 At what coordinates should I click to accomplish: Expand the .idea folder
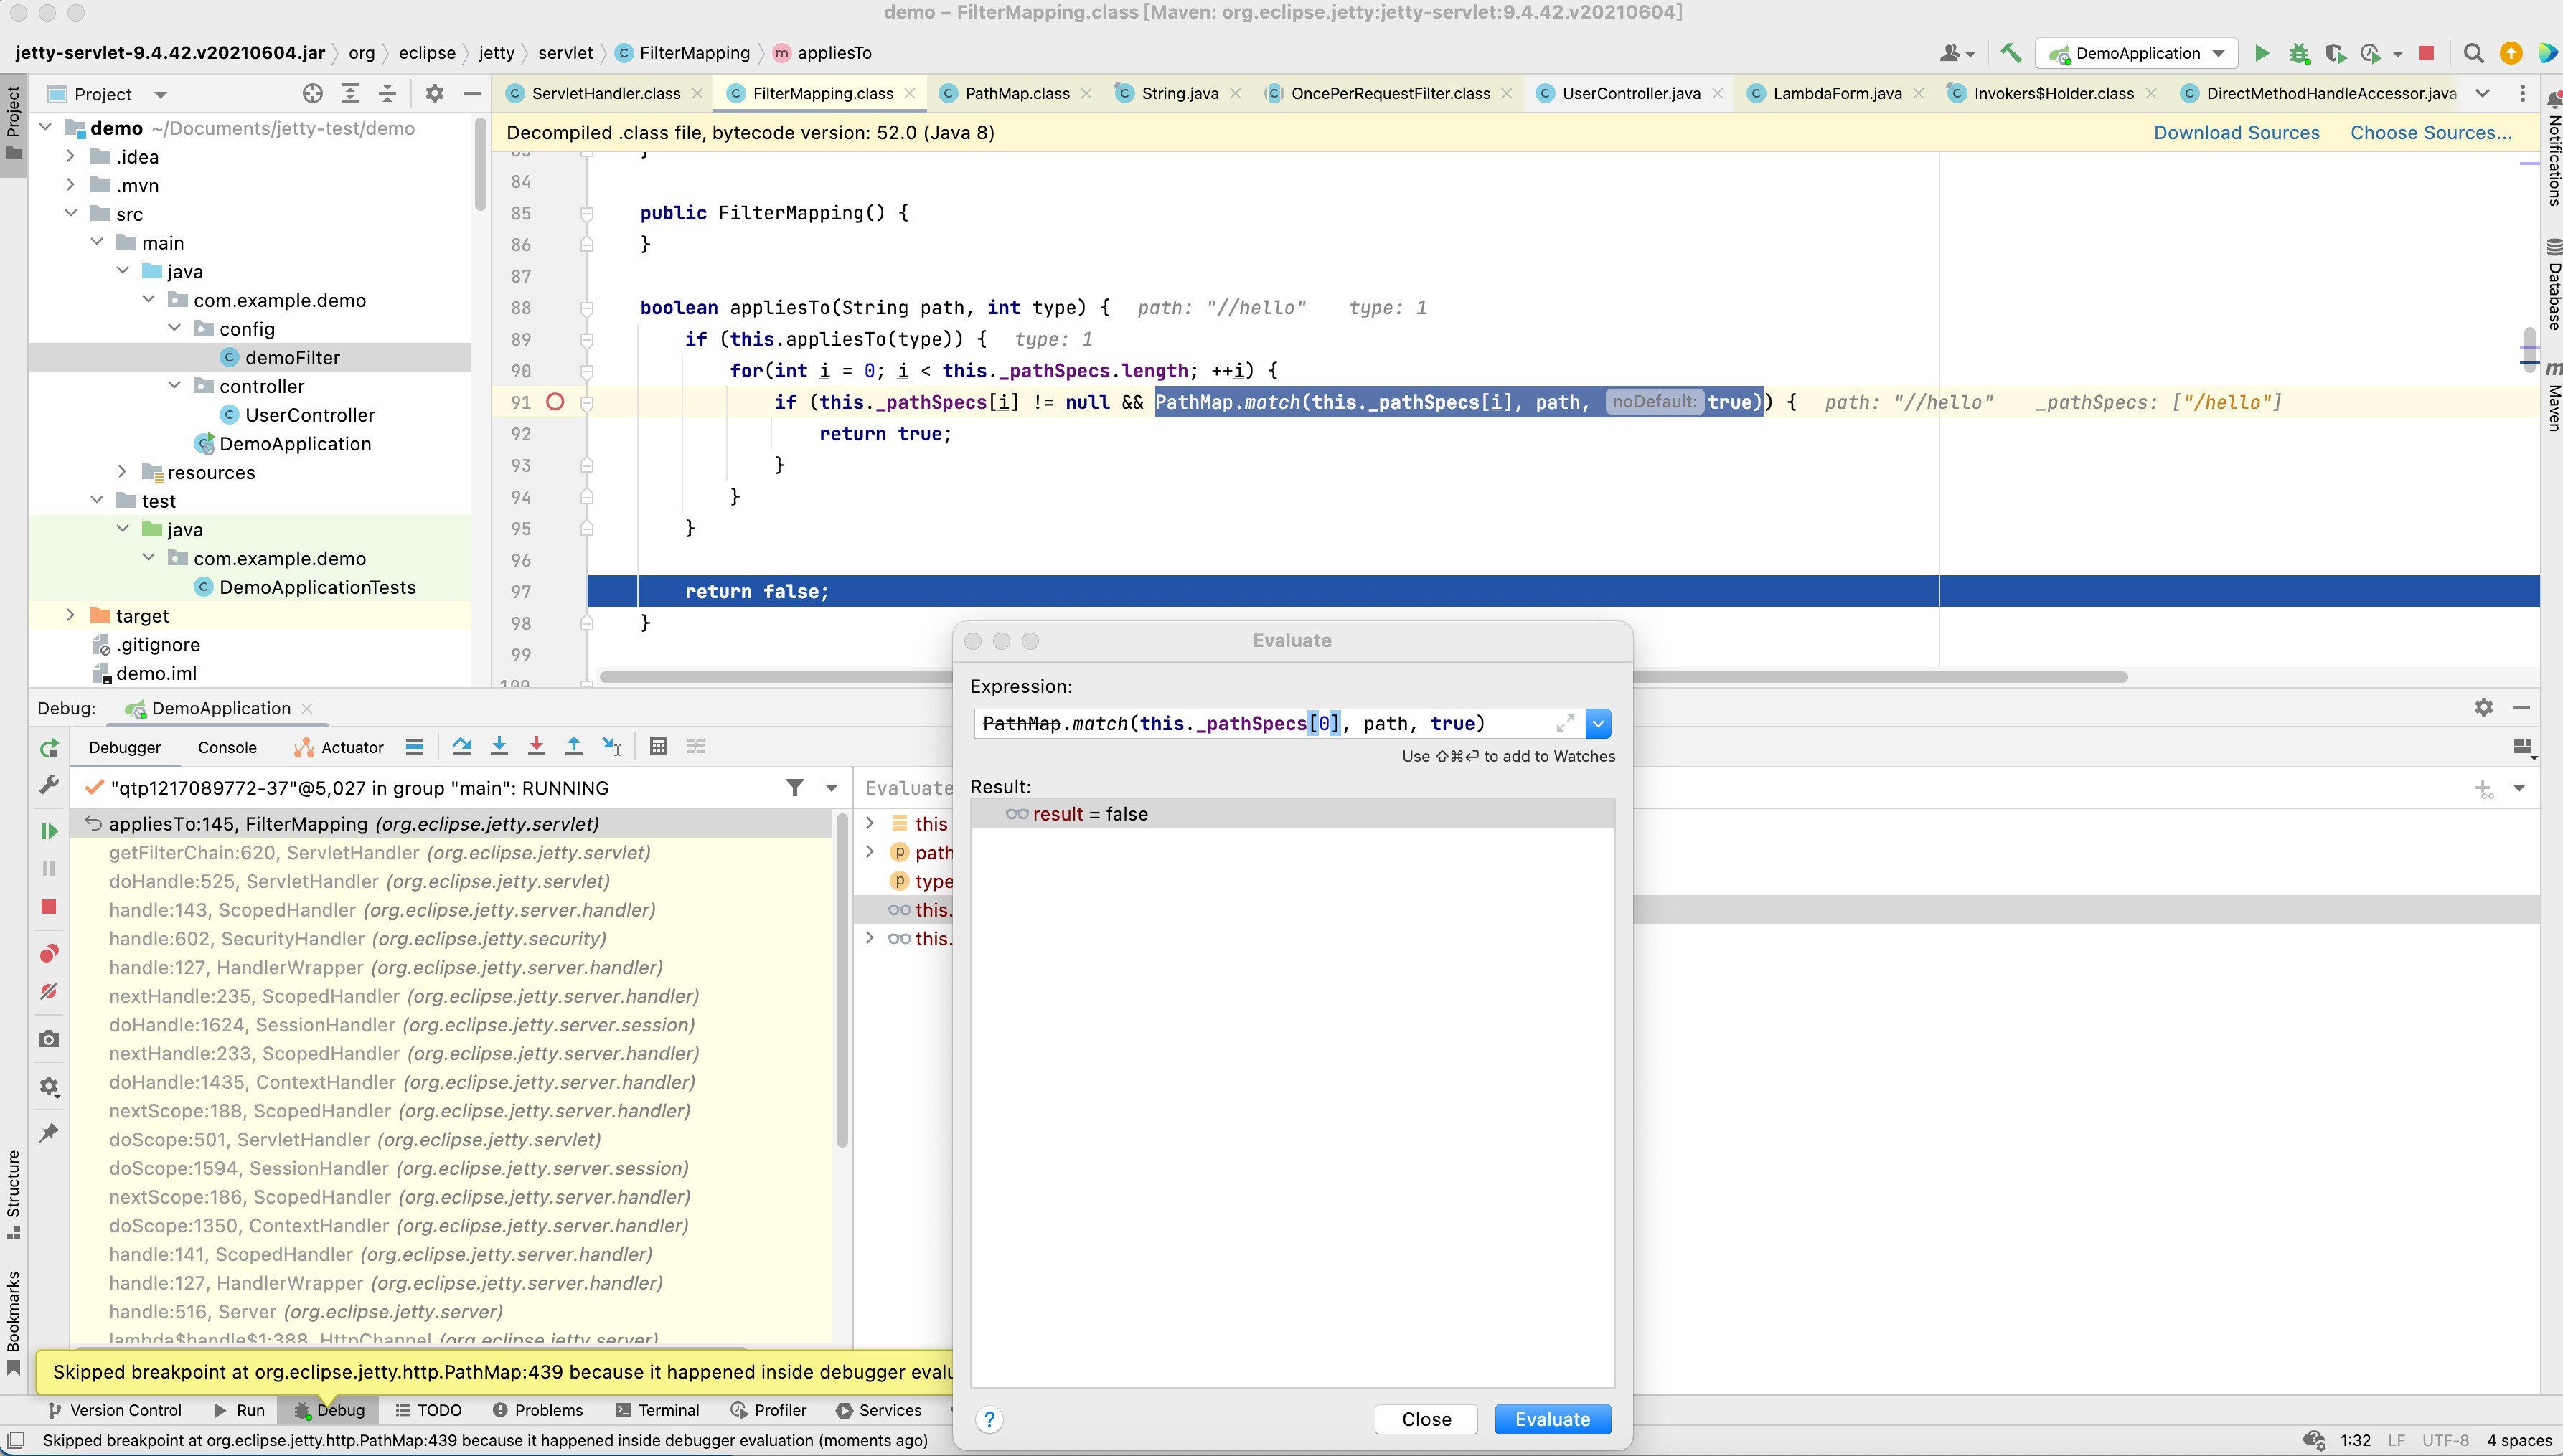70,156
